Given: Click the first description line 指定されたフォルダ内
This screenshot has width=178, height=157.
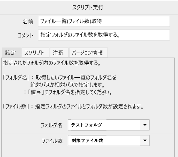Looking at the screenshot, I should click(x=52, y=63).
